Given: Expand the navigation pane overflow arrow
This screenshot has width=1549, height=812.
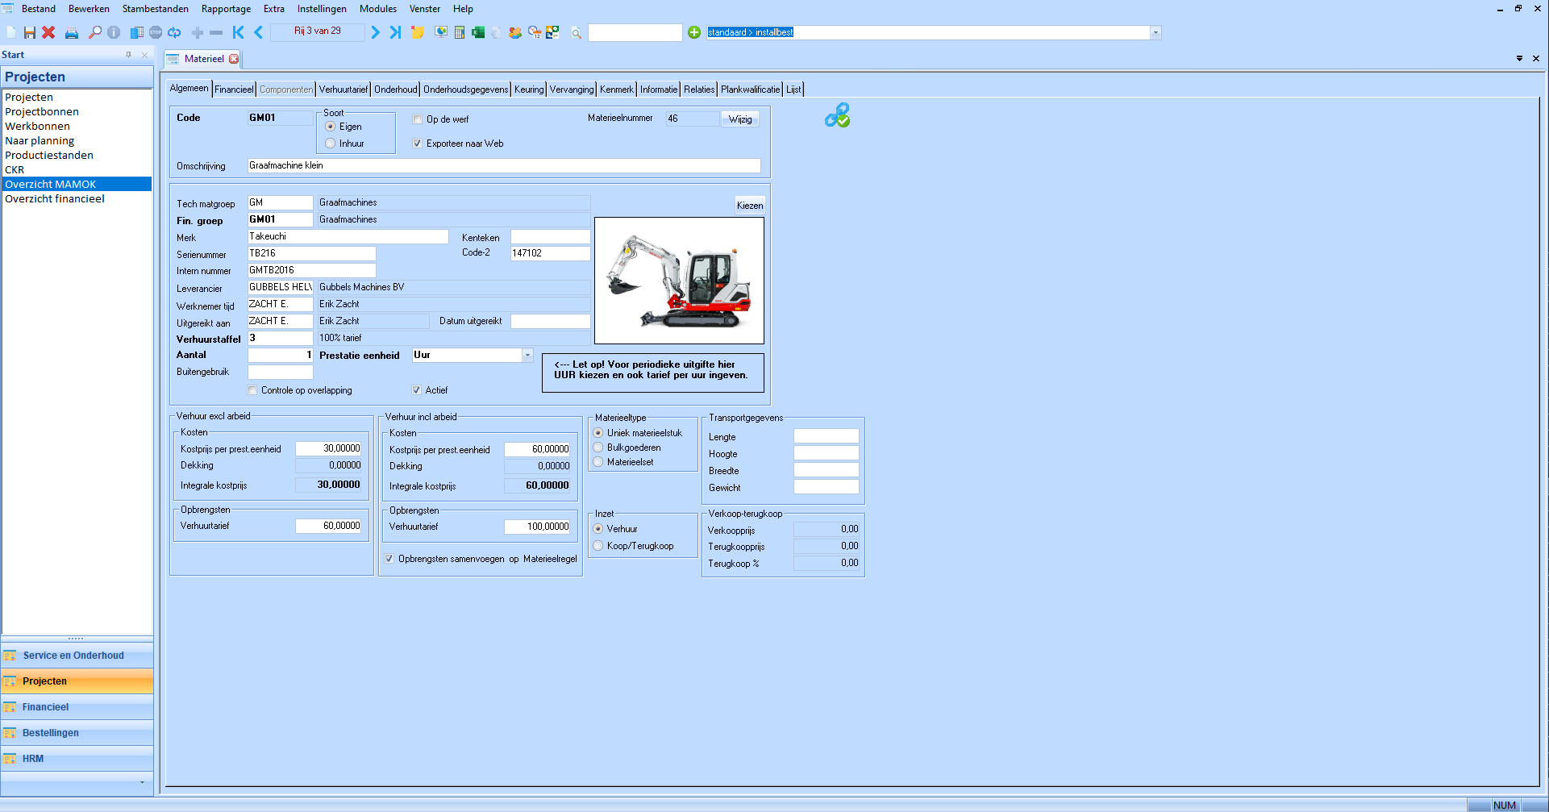Looking at the screenshot, I should click(x=142, y=782).
